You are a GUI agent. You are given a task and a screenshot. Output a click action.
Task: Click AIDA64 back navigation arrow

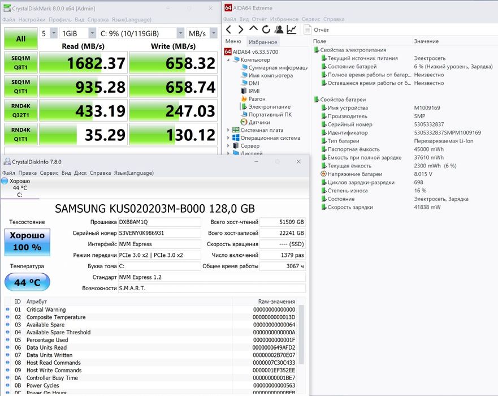228,29
